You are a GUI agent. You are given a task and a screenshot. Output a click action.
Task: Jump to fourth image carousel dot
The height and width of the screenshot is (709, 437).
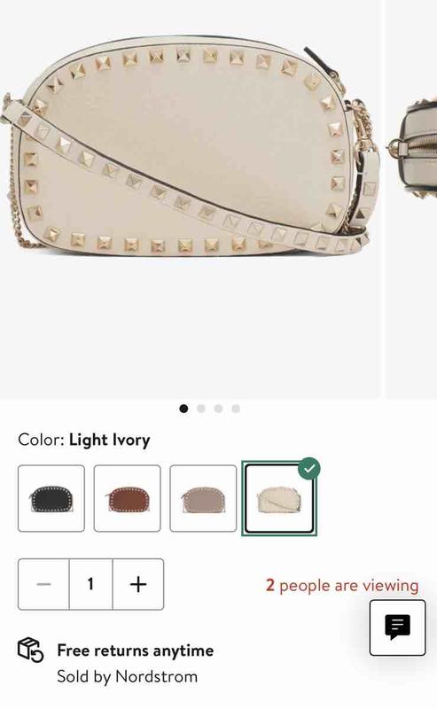(x=235, y=409)
